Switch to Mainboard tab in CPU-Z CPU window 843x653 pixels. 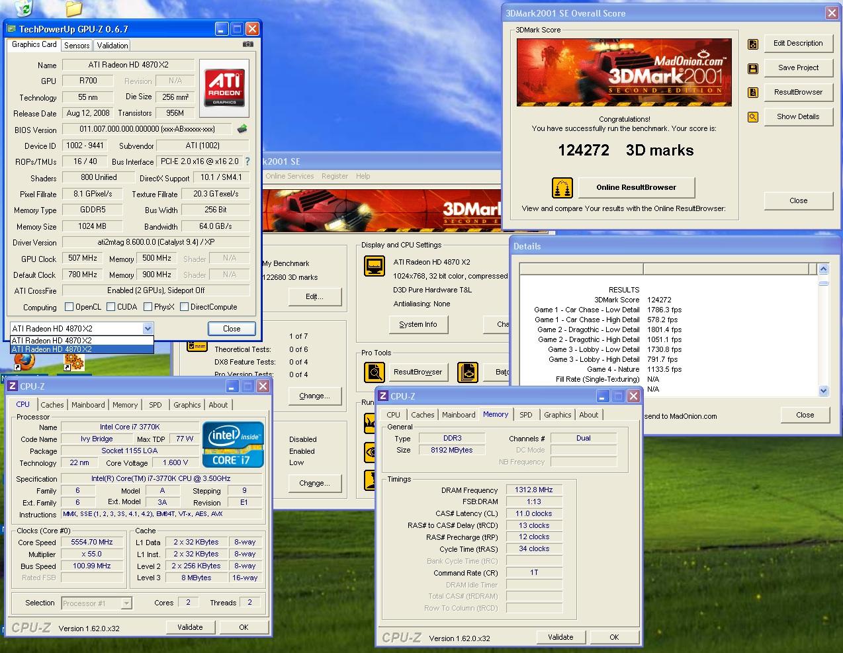pos(88,405)
